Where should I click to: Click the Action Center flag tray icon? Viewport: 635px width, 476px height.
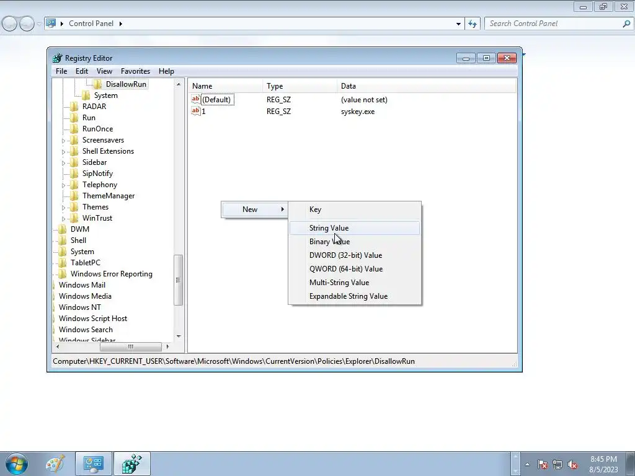[543, 464]
